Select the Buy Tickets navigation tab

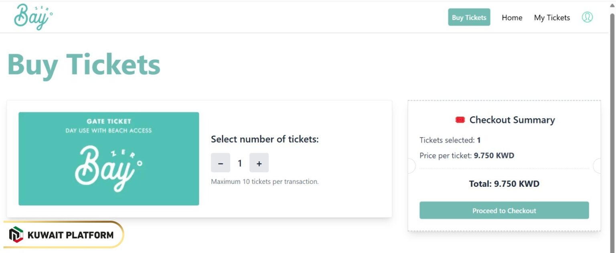point(469,17)
